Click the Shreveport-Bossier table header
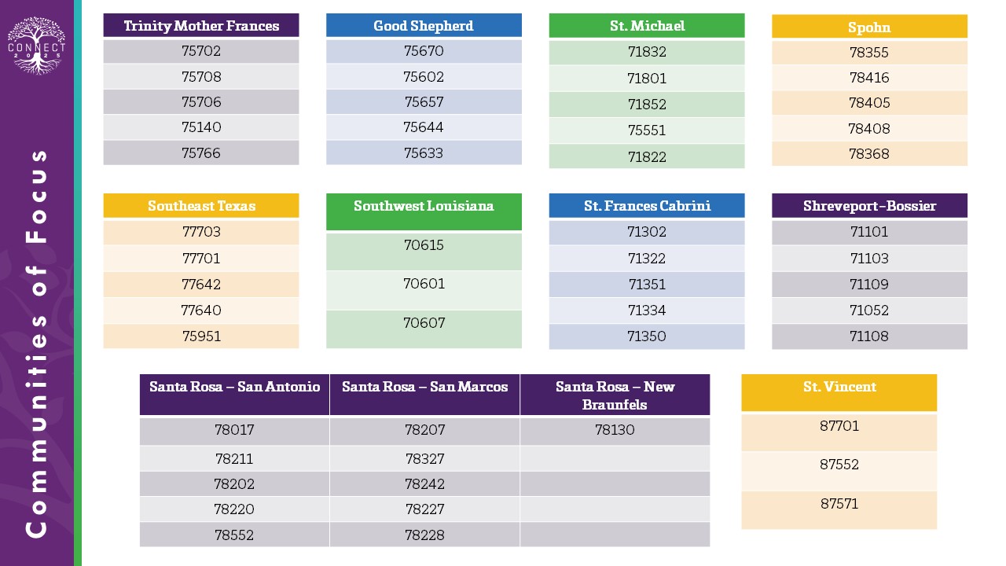1006x566 pixels. tap(869, 206)
